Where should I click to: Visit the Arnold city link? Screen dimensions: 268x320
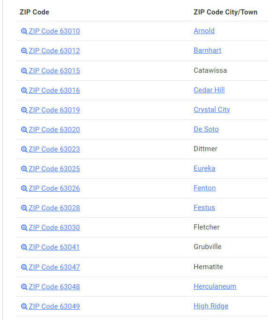[x=204, y=31]
